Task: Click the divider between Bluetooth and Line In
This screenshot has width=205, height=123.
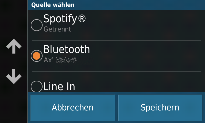Action: 116,71
